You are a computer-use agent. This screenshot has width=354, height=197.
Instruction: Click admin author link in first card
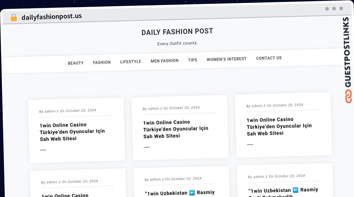click(x=50, y=111)
